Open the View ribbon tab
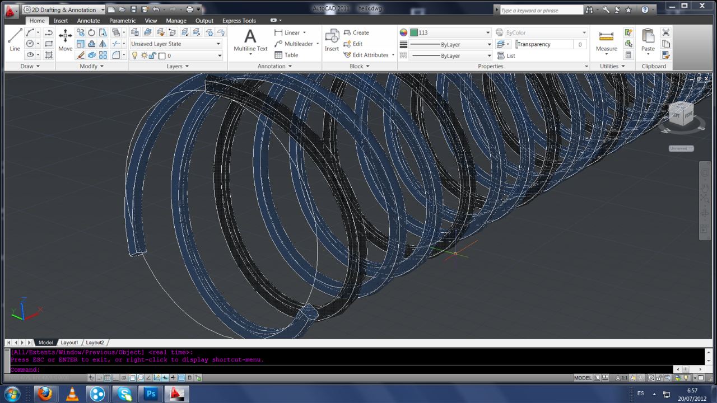 151,21
